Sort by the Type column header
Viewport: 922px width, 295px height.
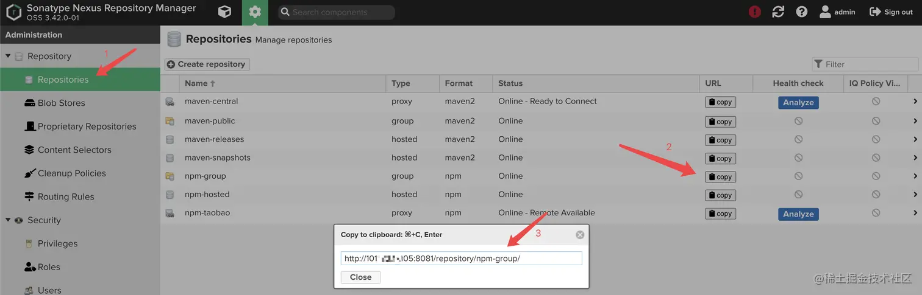click(x=413, y=83)
